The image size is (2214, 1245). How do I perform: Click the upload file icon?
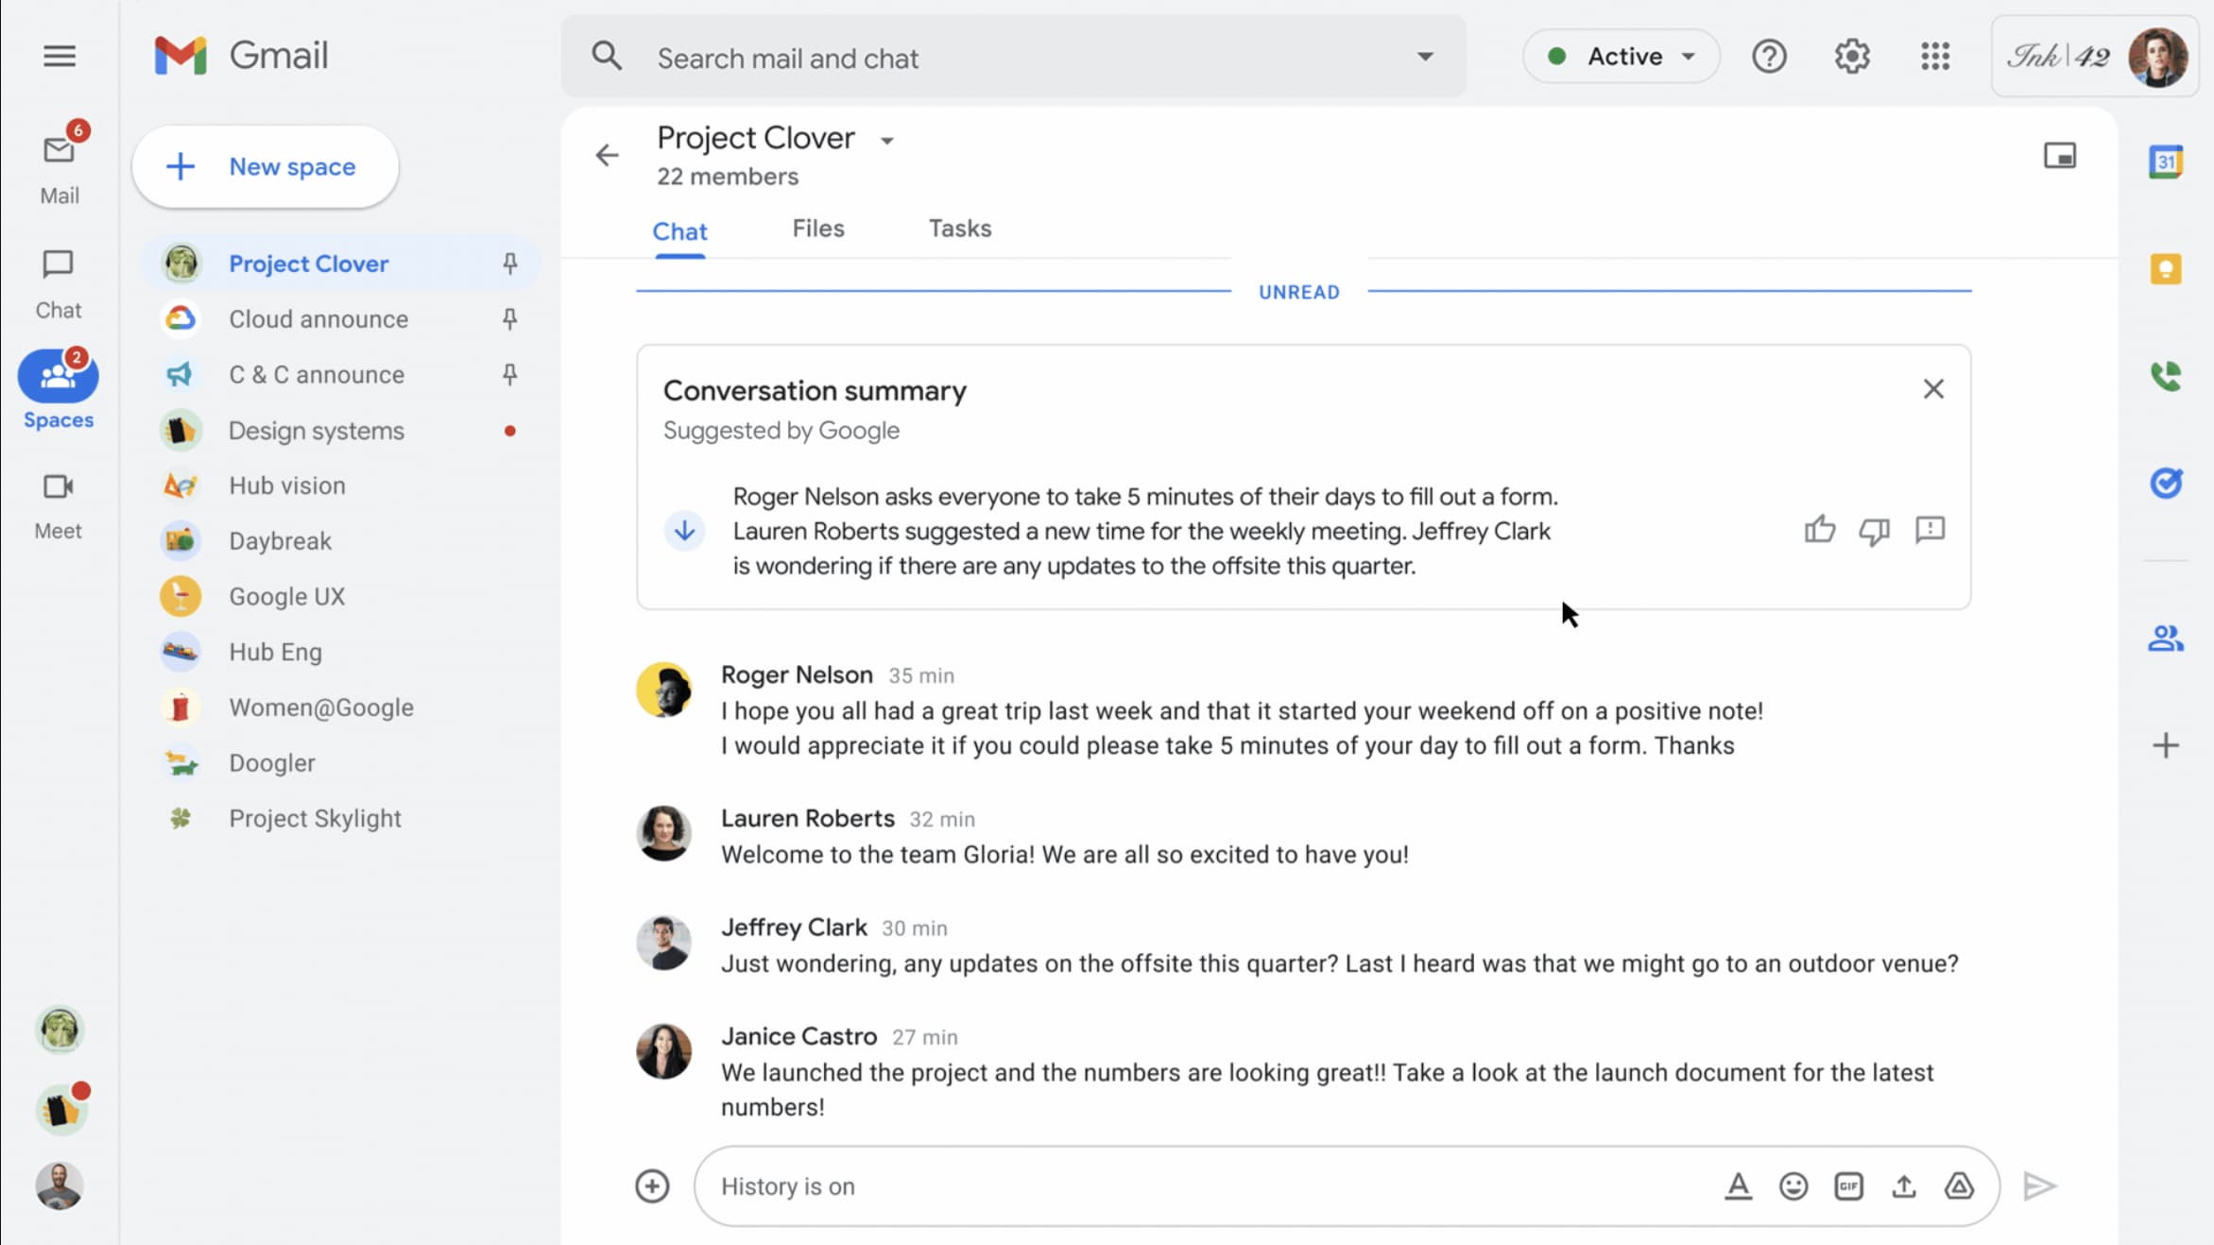pyautogui.click(x=1903, y=1185)
